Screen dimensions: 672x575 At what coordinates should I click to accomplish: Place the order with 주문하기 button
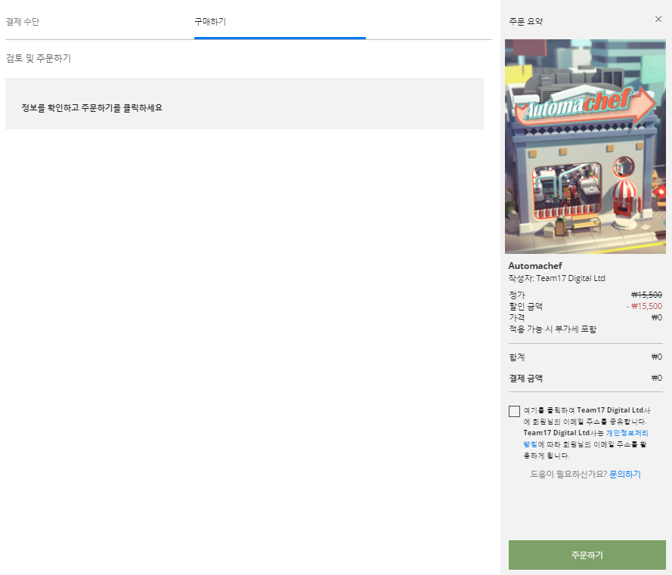tap(587, 555)
